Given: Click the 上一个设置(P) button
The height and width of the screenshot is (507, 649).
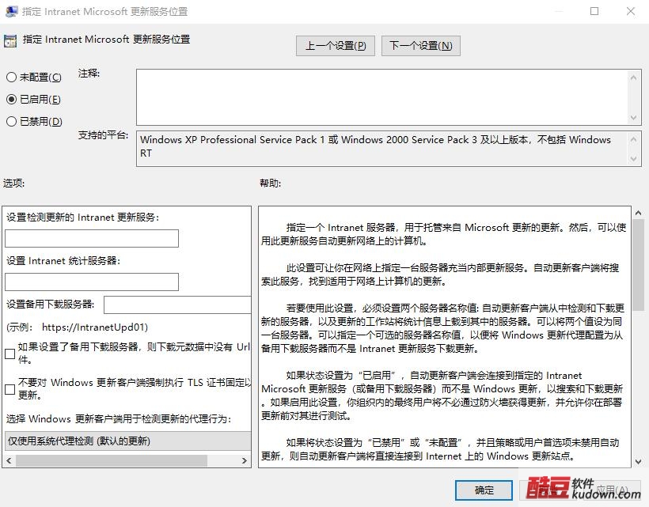Looking at the screenshot, I should coord(336,46).
